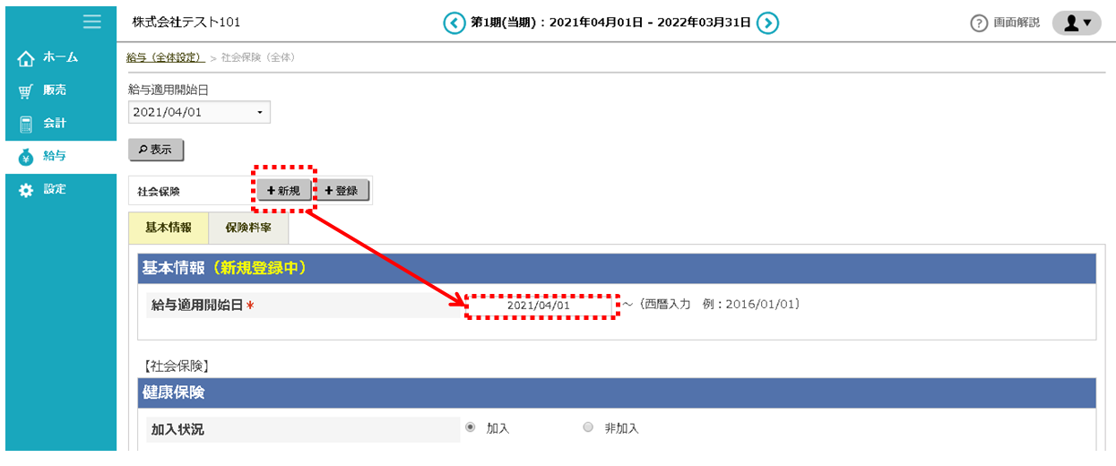1116x466 pixels.
Task: Click the gear 設定 icon
Action: (x=26, y=190)
